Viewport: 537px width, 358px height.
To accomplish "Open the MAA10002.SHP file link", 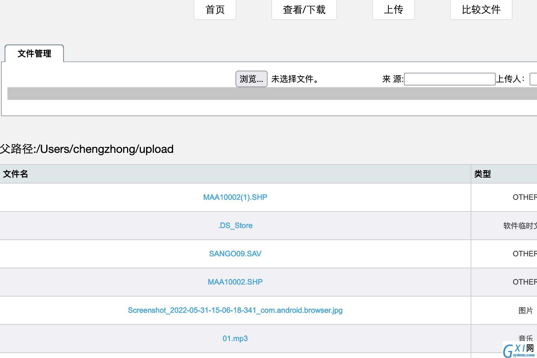I will [235, 282].
